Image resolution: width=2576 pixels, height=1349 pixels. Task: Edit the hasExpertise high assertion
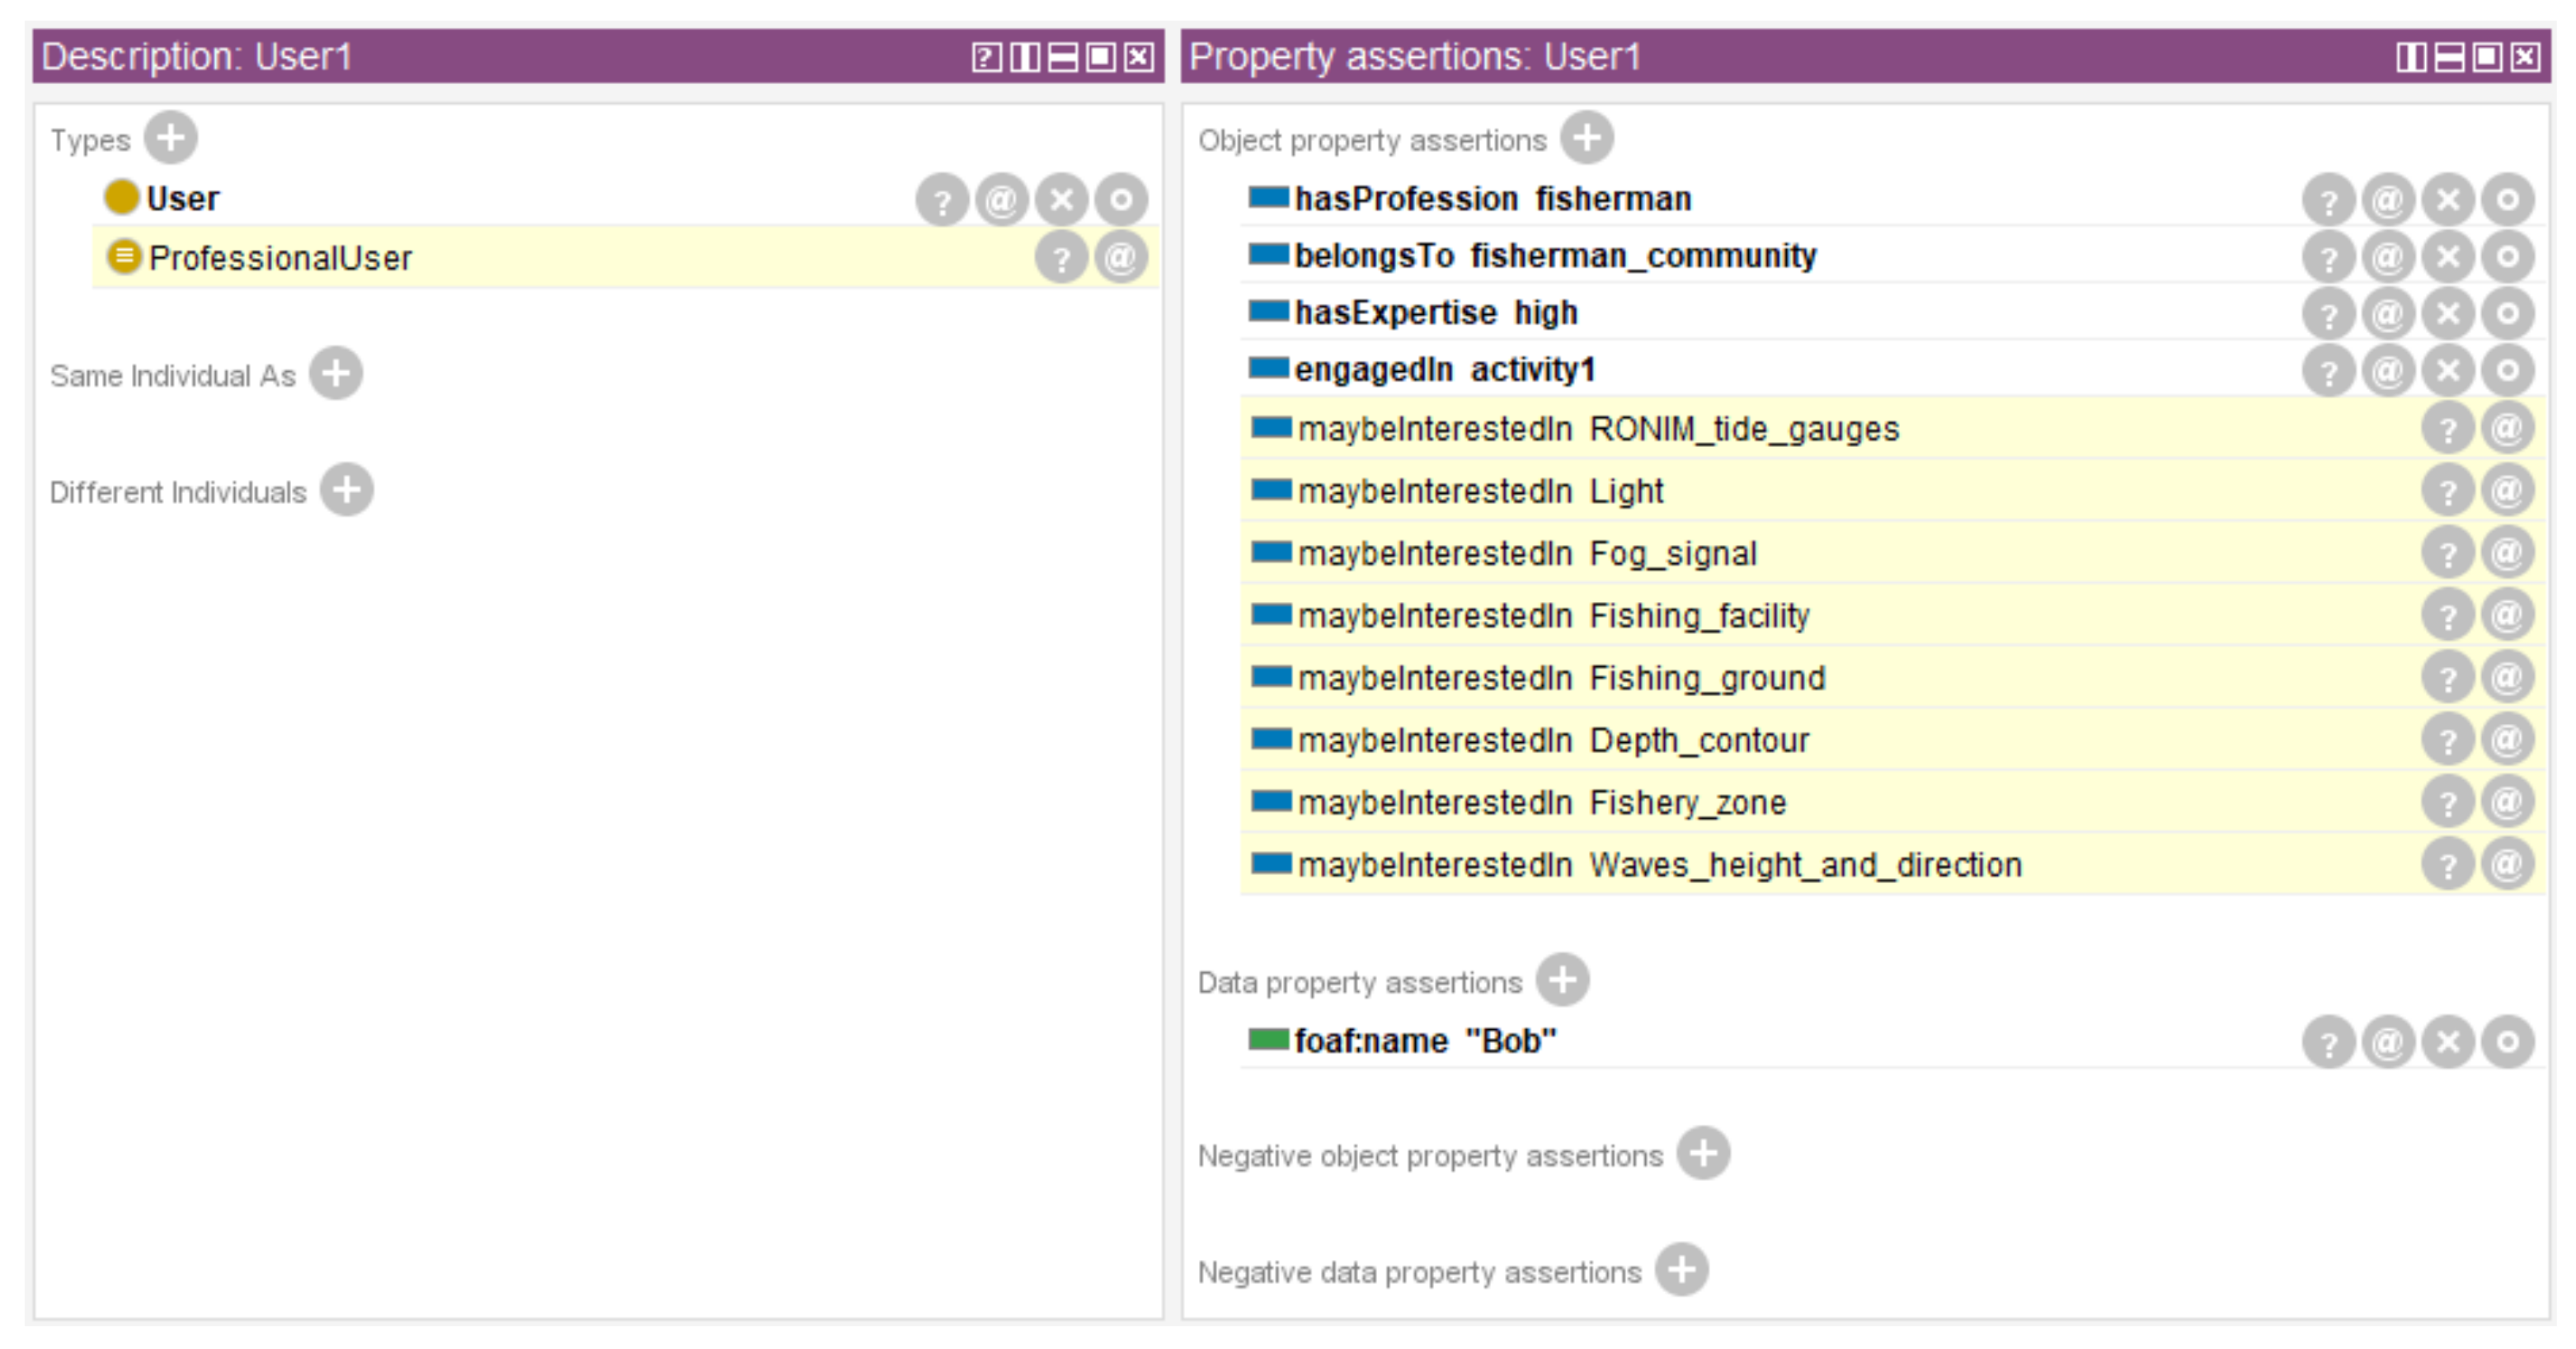click(2507, 314)
